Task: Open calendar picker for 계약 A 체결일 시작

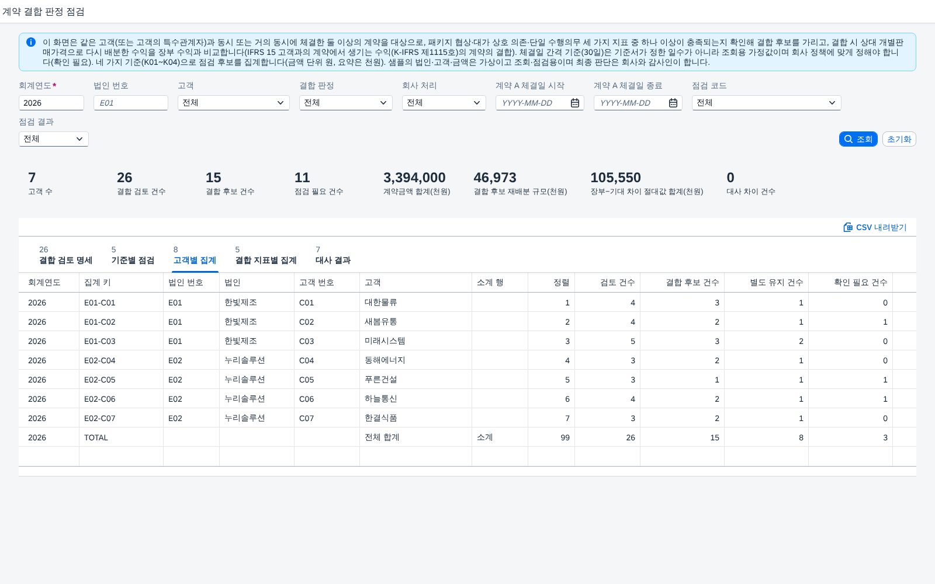Action: tap(575, 103)
